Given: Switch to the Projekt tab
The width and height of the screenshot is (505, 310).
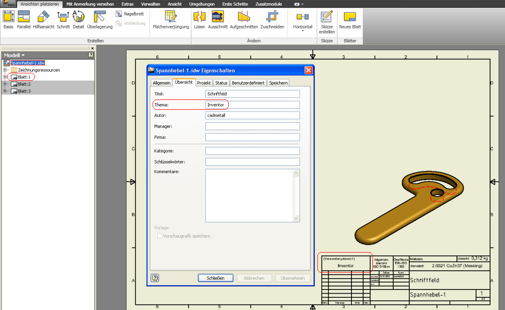Looking at the screenshot, I should [204, 83].
